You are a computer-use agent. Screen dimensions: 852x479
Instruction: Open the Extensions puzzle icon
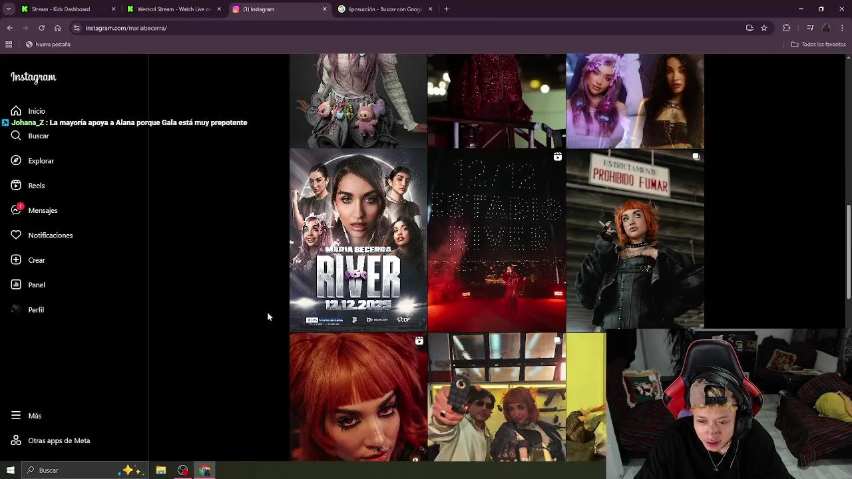point(787,28)
